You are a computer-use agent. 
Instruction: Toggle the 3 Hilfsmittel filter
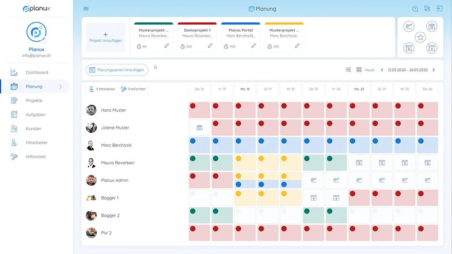[x=133, y=89]
